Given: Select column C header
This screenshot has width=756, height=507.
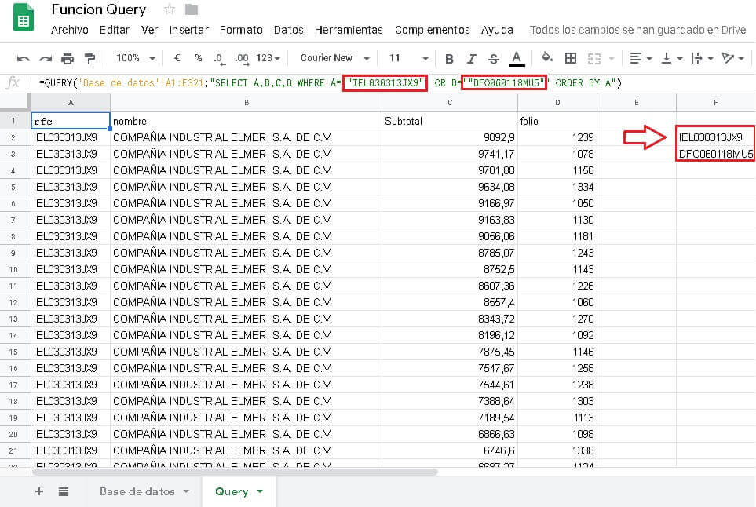Looking at the screenshot, I should (449, 103).
